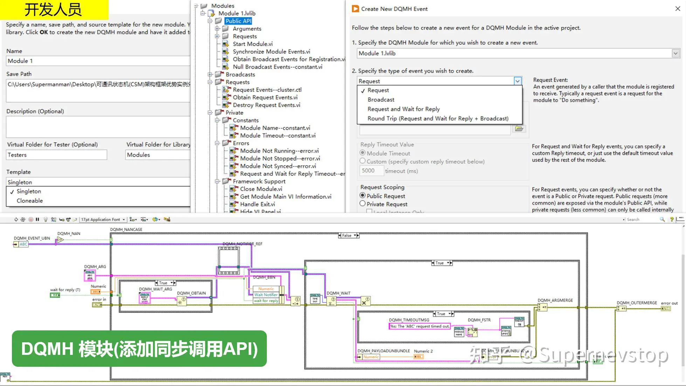The image size is (686, 386).
Task: Select Destroy Request Events.vi in the tree
Action: 266,105
